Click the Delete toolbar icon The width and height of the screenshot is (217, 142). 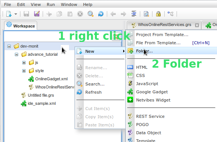click(80, 14)
